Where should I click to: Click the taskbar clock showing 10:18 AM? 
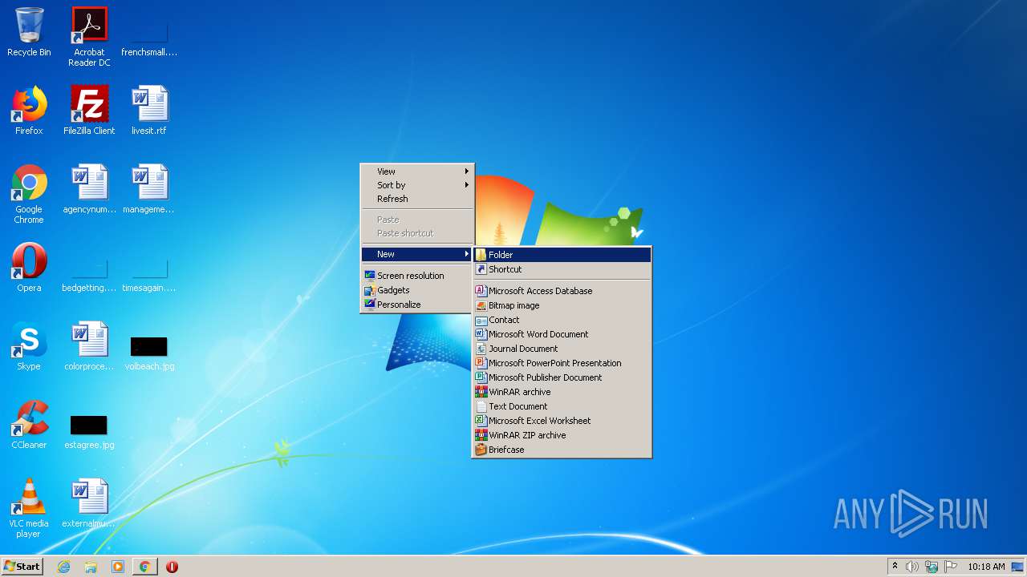point(986,567)
